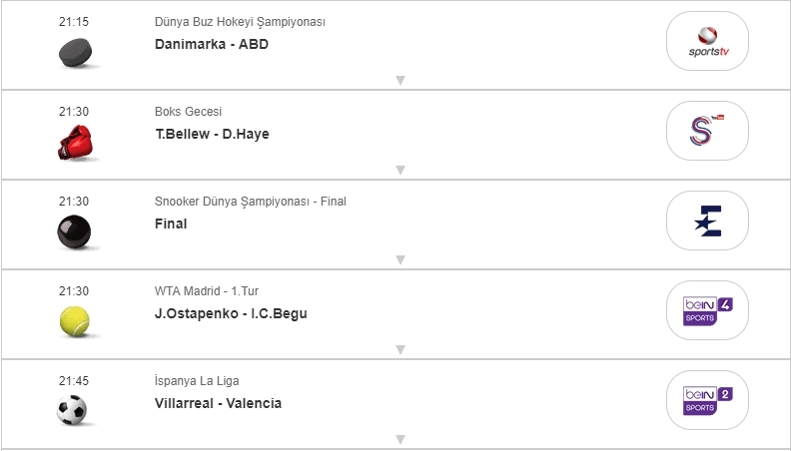Click the J.Ostapenko - I.C.Begu match title

coord(231,313)
